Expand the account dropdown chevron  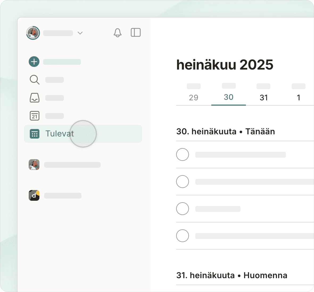(80, 33)
